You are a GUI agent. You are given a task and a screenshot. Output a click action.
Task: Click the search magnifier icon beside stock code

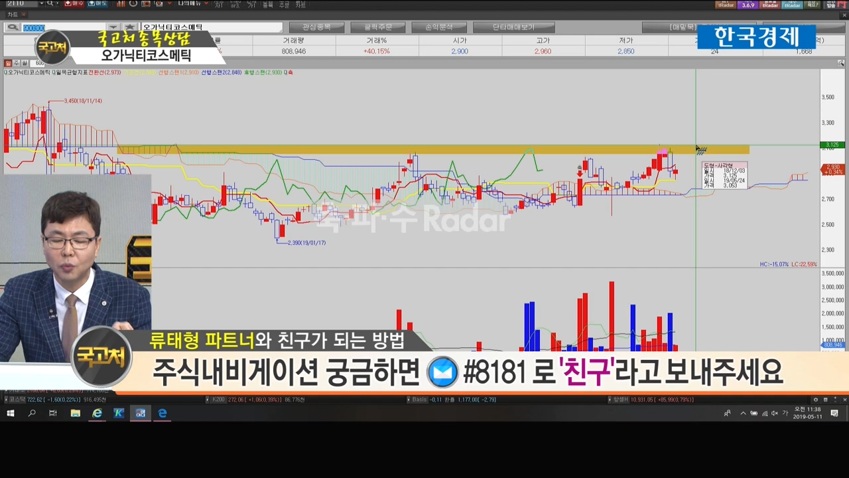coord(12,28)
